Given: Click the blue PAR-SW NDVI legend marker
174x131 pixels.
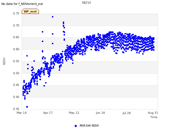Looking at the screenshot, I should (76, 126).
